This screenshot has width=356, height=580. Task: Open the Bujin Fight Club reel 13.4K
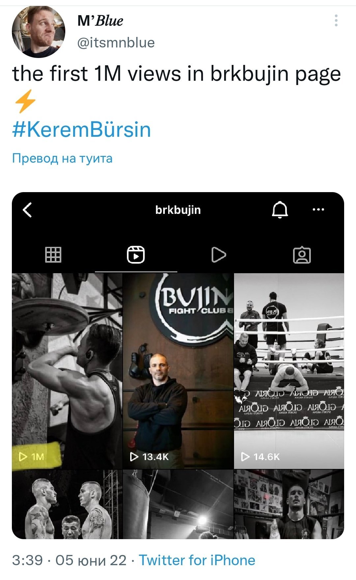tap(178, 371)
